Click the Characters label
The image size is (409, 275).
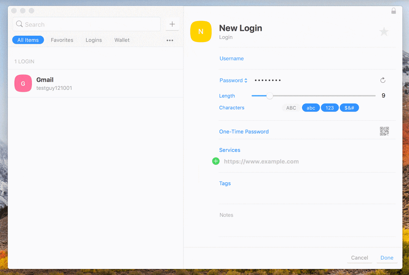(232, 107)
